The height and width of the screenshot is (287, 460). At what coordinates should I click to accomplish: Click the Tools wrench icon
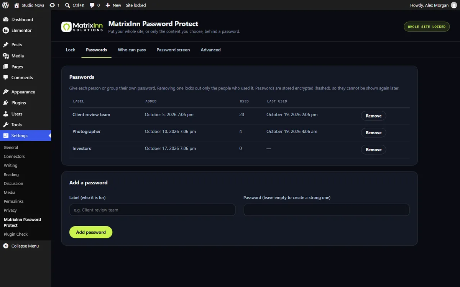pyautogui.click(x=6, y=125)
